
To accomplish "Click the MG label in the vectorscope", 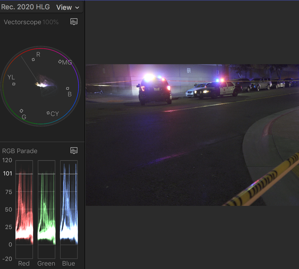I will tap(67, 62).
